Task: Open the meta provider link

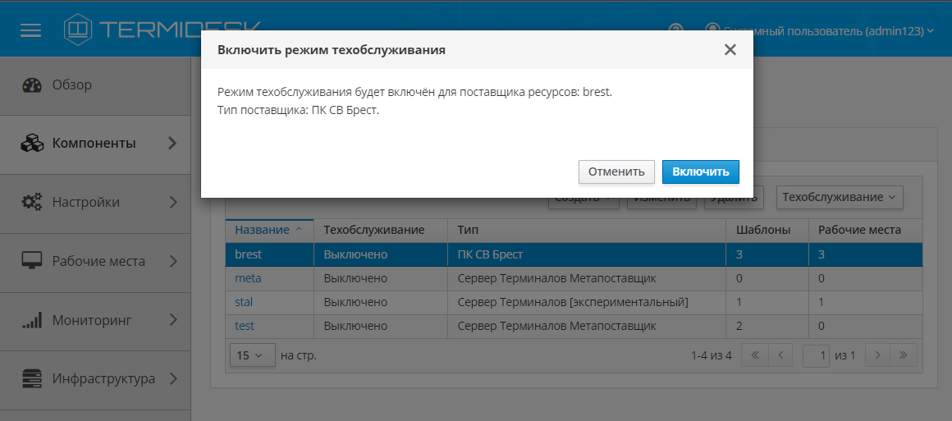Action: [248, 278]
